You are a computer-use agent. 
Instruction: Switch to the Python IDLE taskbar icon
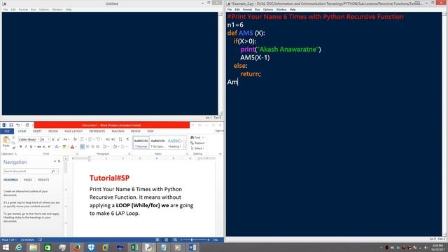[149, 247]
